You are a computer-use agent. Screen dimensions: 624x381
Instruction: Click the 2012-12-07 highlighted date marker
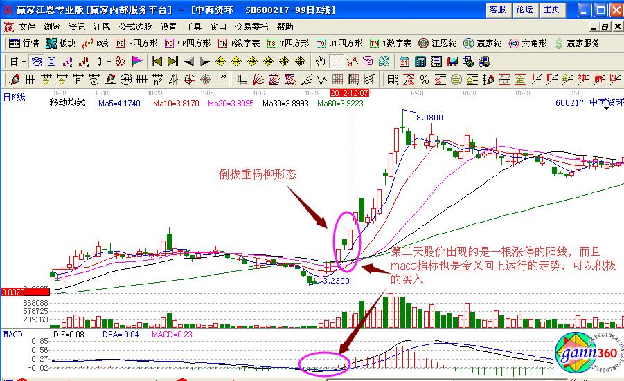point(350,92)
